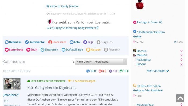This screenshot has width=188, height=106.
Task: Open the Nach Datum - Absteigend sort dropdown
Action: [x=101, y=62]
